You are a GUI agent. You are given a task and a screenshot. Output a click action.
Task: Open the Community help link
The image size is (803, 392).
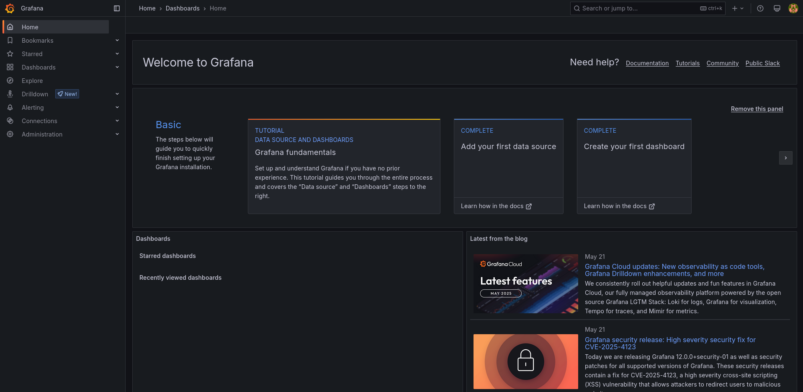723,63
